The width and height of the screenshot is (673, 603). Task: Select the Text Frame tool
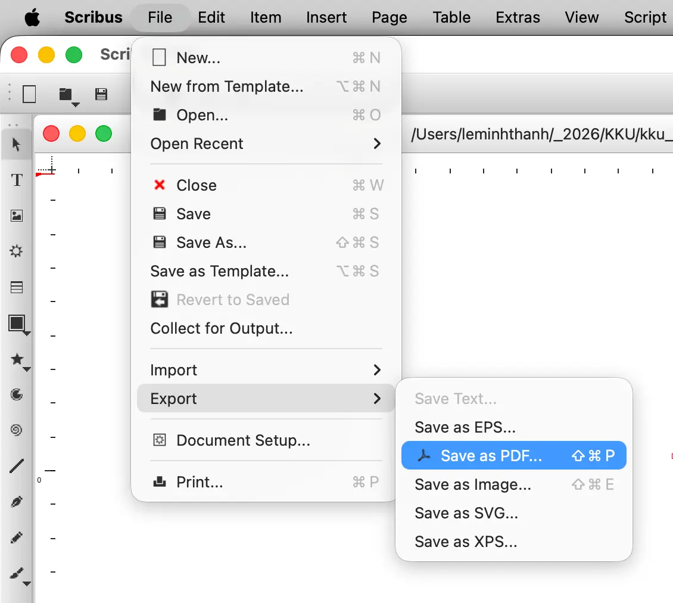point(17,180)
